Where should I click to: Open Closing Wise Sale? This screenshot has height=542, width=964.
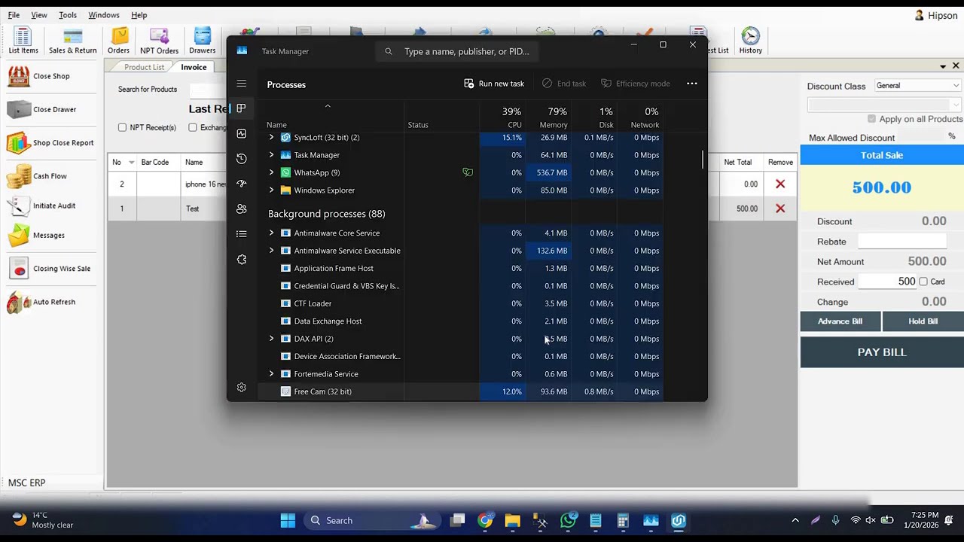[49, 268]
